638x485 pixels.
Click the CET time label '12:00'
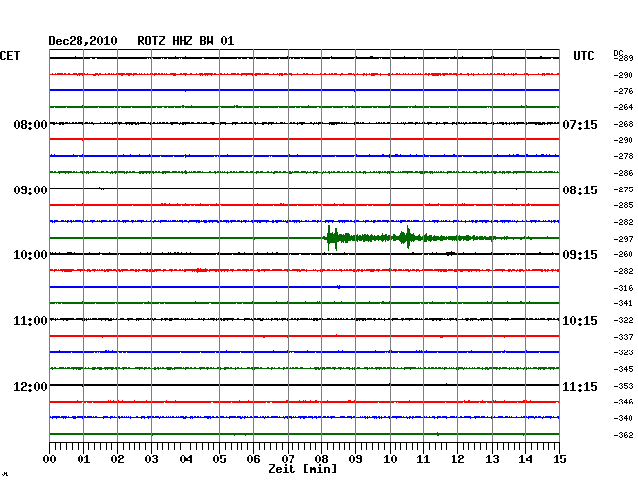pyautogui.click(x=30, y=387)
